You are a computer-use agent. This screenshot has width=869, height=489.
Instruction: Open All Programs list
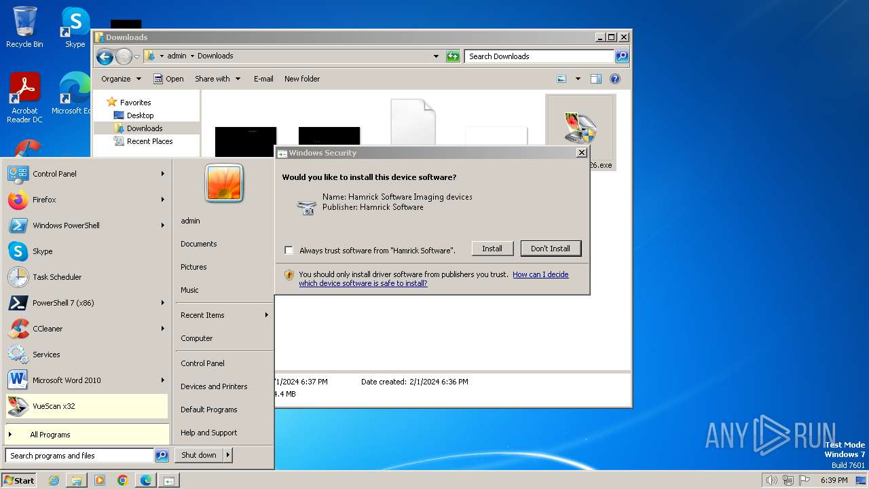click(87, 435)
